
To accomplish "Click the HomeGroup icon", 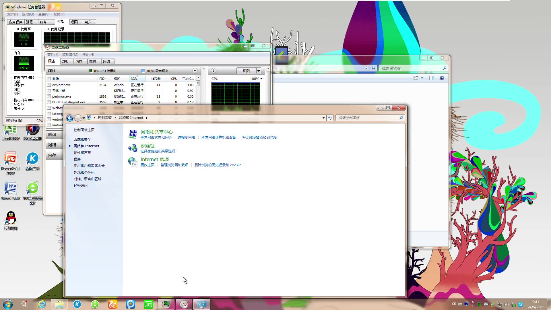I will point(133,148).
